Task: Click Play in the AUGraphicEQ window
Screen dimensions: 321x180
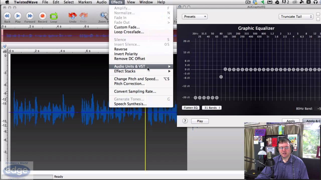Action: tap(200, 121)
